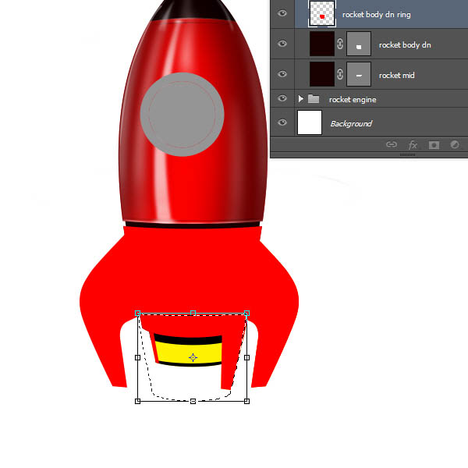
Task: Click the Link layers icon
Action: (392, 145)
